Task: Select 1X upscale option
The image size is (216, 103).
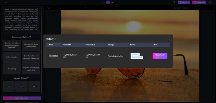Action: pyautogui.click(x=9, y=86)
